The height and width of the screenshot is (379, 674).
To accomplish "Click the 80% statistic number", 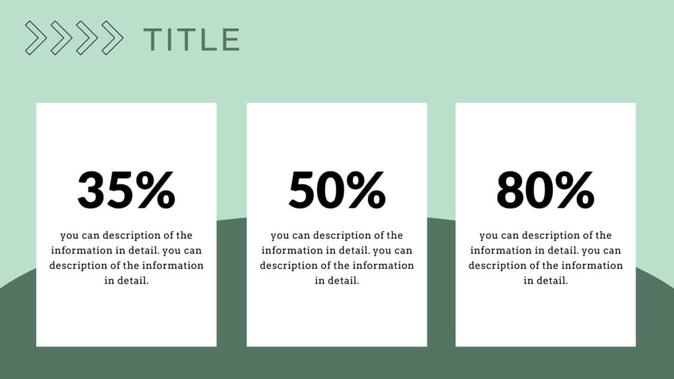I will [x=545, y=190].
